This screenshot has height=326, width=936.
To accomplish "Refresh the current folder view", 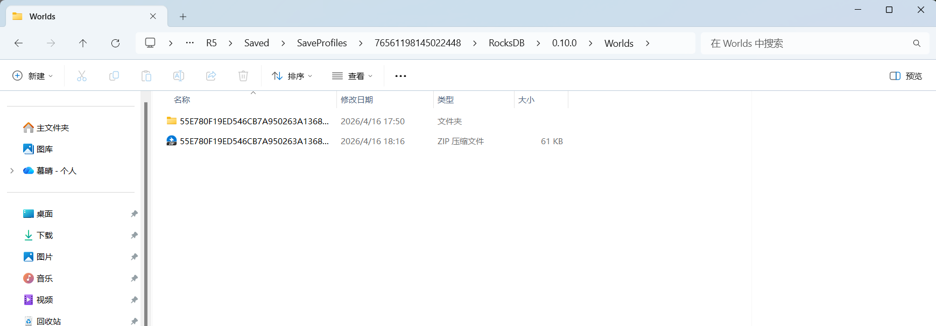I will coord(115,43).
